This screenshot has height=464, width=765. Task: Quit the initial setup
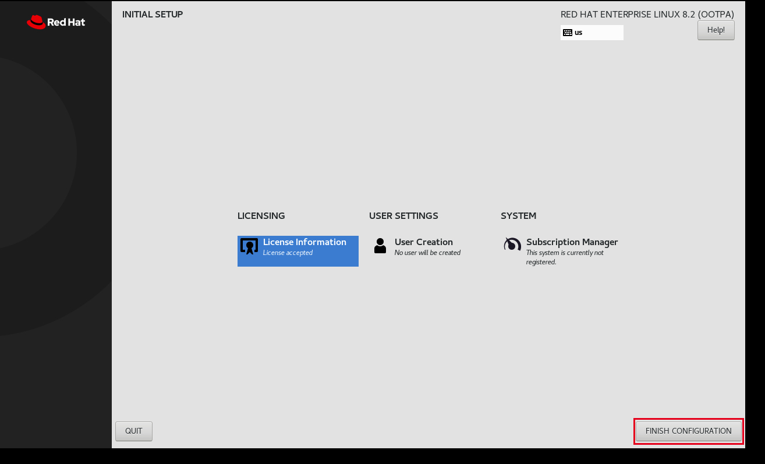click(x=134, y=431)
